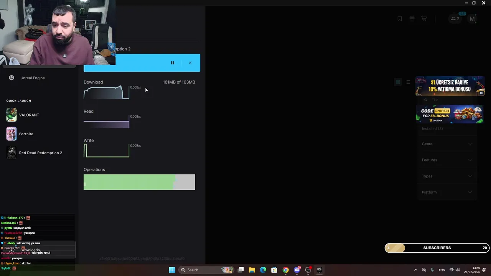491x276 pixels.
Task: Open the M profile avatar menu
Action: pyautogui.click(x=472, y=19)
